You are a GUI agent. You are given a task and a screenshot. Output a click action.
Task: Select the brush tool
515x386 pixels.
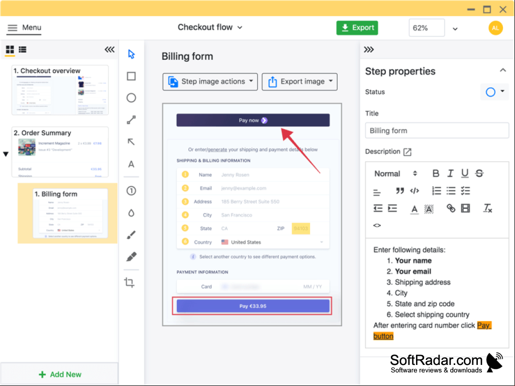pyautogui.click(x=131, y=235)
